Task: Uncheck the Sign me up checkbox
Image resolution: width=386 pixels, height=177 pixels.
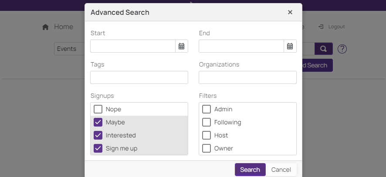Action: click(x=98, y=148)
